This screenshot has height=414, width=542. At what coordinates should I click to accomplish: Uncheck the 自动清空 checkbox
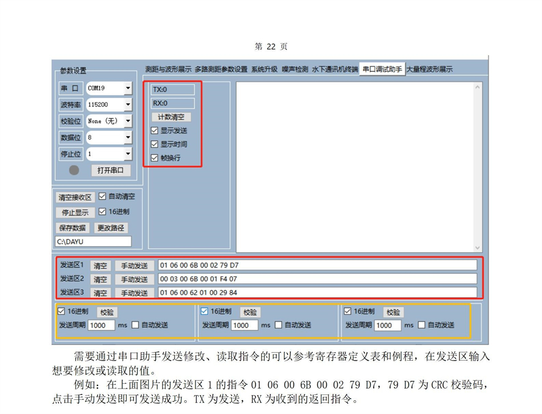click(x=102, y=196)
